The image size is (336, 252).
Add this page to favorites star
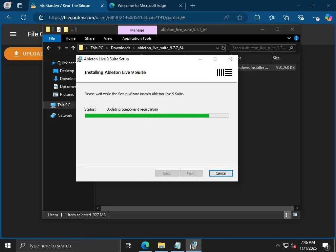(x=240, y=18)
